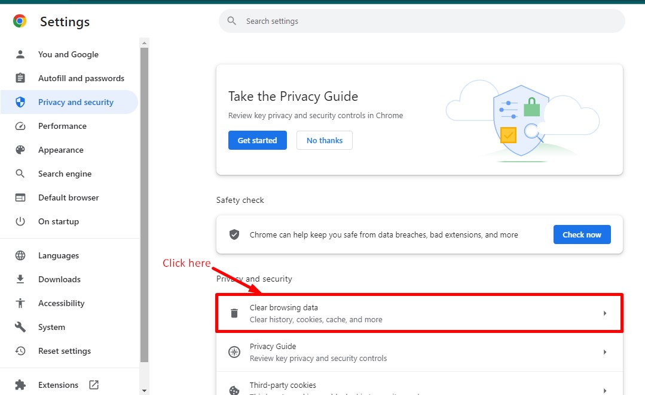
Task: Expand the Third-party cookies row arrow
Action: point(605,390)
